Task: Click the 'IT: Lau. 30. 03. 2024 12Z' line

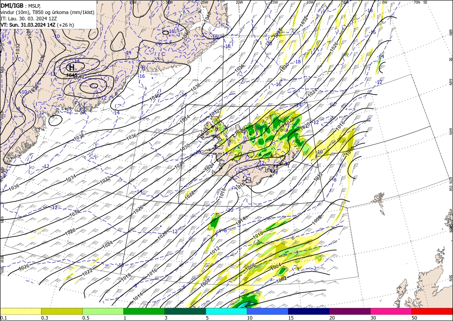Action: point(29,18)
